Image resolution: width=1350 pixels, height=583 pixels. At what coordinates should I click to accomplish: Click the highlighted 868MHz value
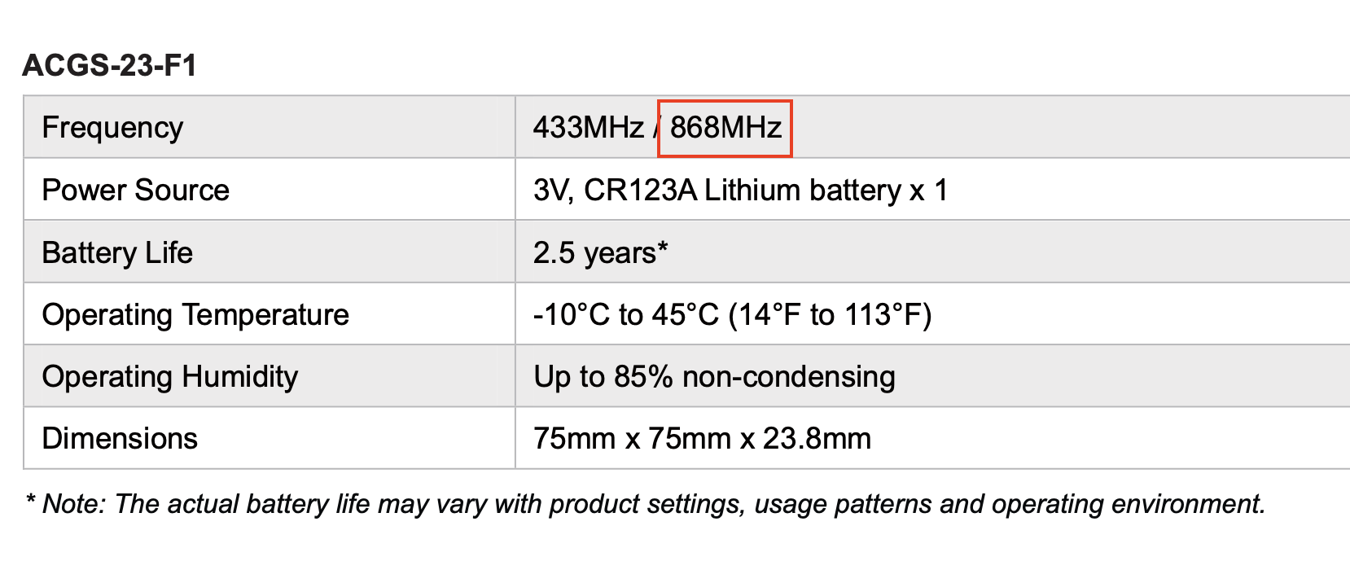725,128
